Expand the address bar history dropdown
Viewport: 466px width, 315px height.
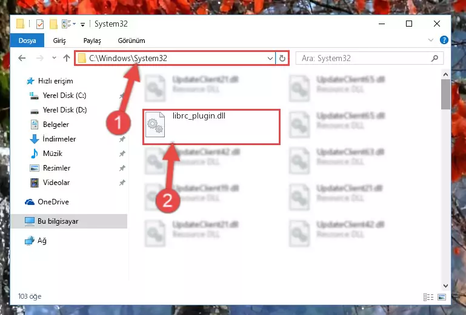pos(270,59)
